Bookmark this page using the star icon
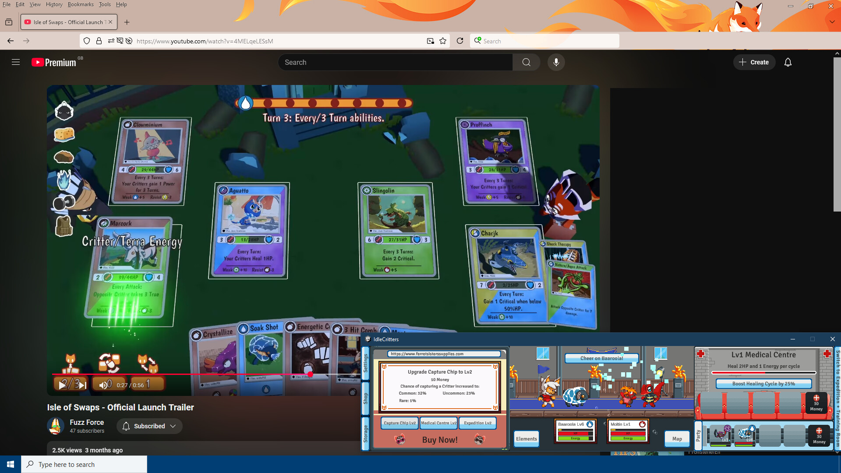 pos(443,41)
